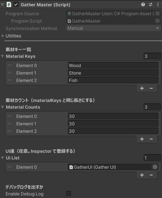Click the C# script icon in header

9,5
